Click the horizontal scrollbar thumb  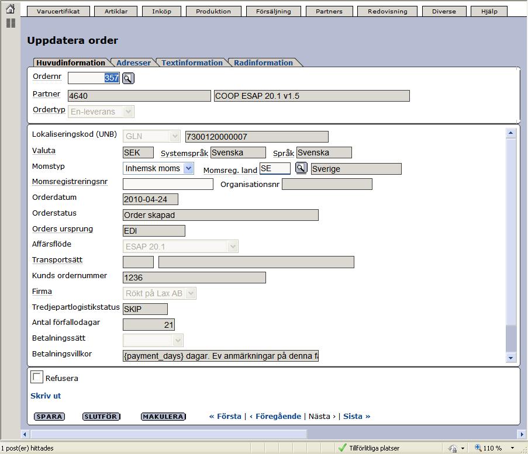pyautogui.click(x=169, y=434)
